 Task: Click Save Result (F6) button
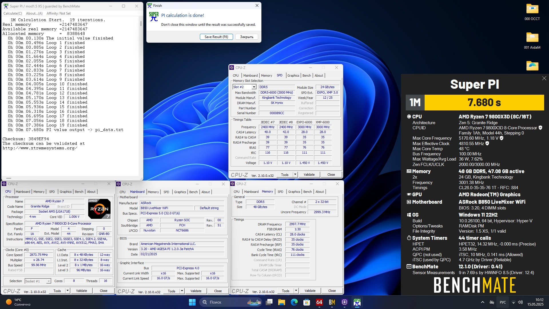[x=216, y=37]
